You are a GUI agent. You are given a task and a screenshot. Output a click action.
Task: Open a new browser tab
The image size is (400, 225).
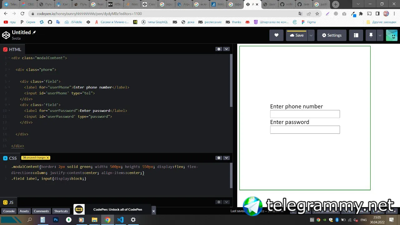tap(335, 4)
